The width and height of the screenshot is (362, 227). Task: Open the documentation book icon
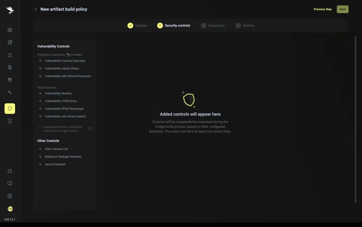point(10,183)
